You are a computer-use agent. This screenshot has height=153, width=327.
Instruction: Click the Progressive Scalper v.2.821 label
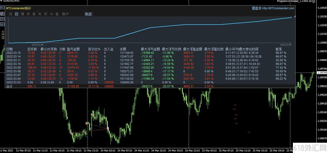pyautogui.click(x=294, y=1)
